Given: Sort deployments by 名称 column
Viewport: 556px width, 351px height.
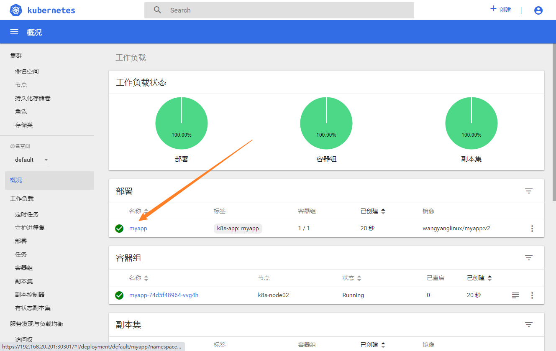Looking at the screenshot, I should pyautogui.click(x=138, y=211).
